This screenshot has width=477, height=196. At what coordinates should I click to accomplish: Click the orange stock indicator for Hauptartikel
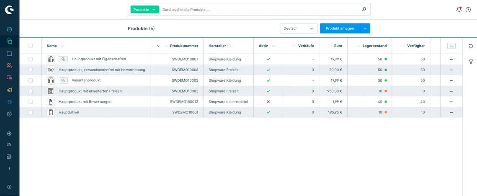point(385,112)
